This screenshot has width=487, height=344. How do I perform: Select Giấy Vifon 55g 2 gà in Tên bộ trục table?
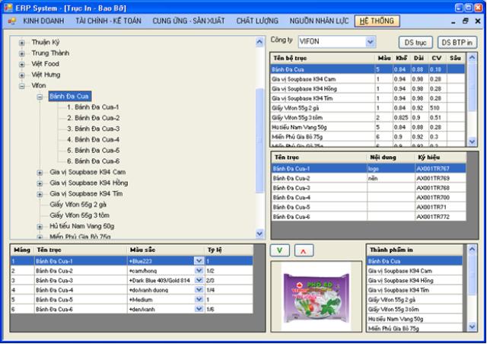coord(368,108)
